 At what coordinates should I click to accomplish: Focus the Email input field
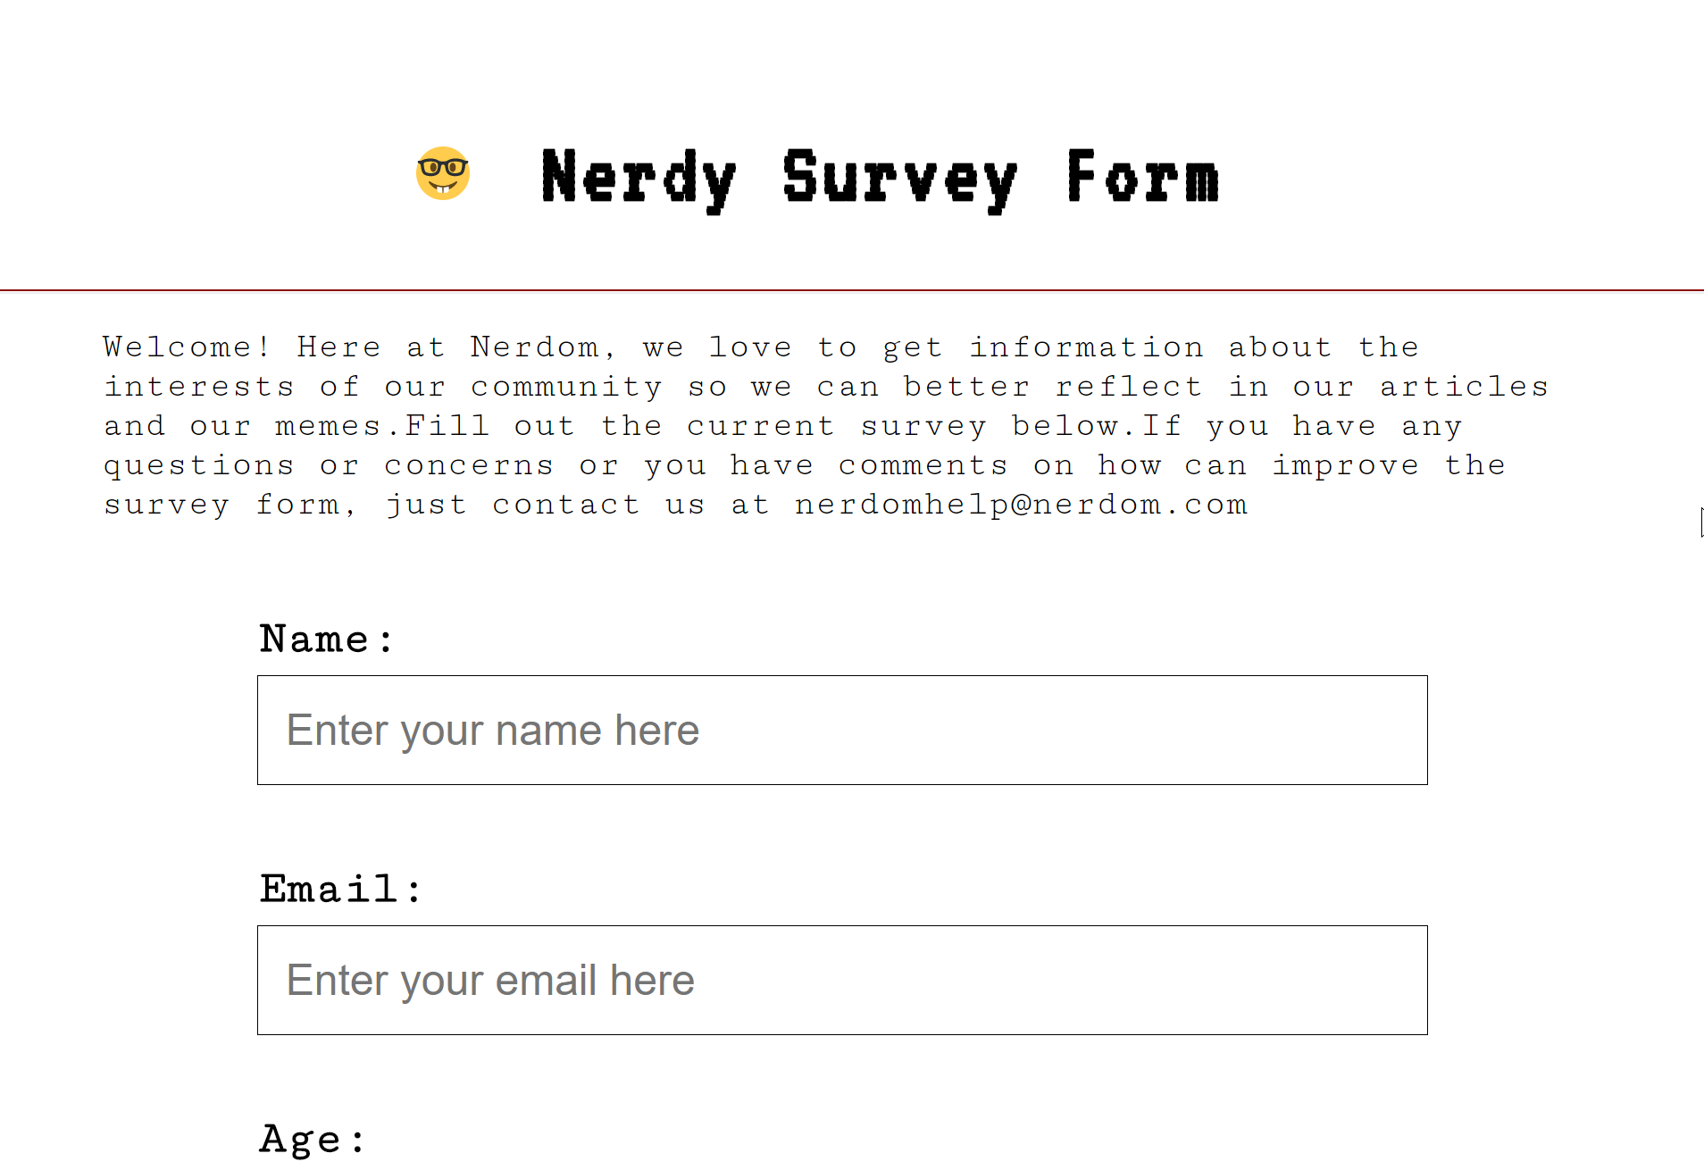pos(842,981)
